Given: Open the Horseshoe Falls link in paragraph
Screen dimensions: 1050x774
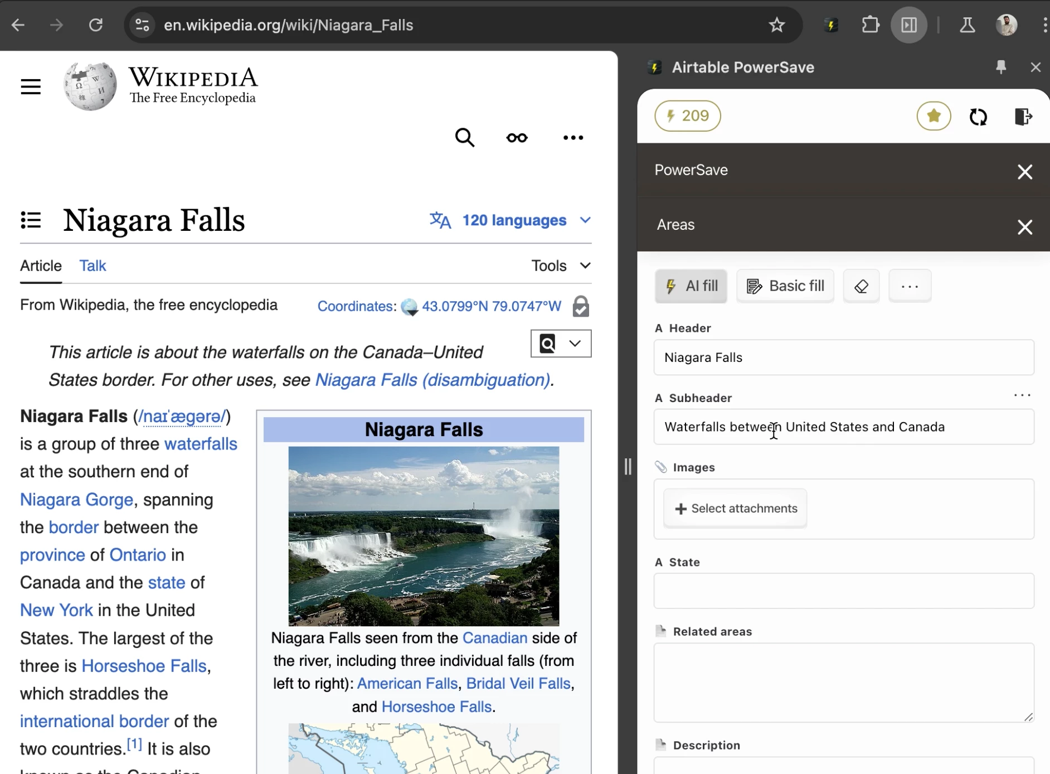Looking at the screenshot, I should point(144,666).
